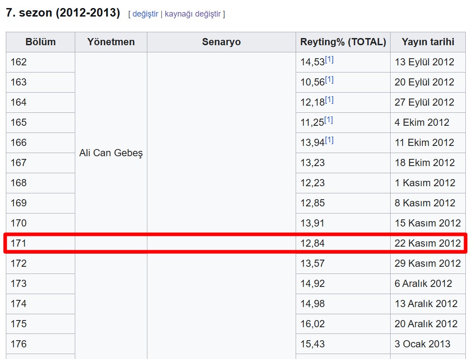
Task: Select episode number 171 in highlighted row
Action: coord(19,244)
